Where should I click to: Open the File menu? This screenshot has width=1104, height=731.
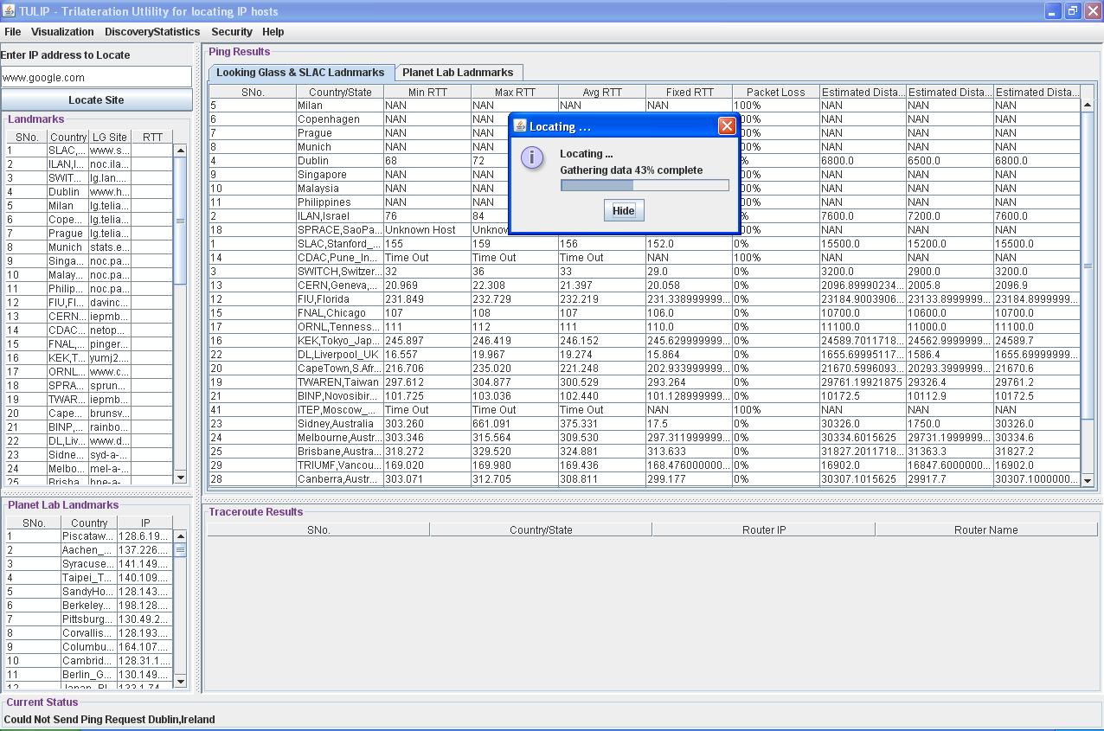click(12, 32)
